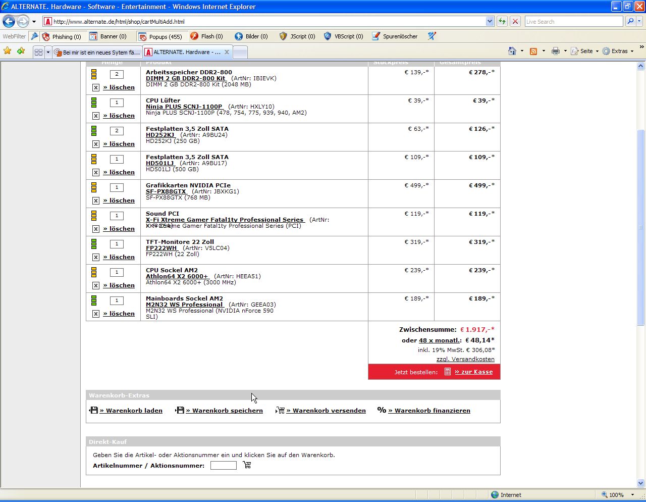Viewport: 646px width, 502px height.
Task: Open the Warenkorb finanzieren link
Action: click(x=429, y=411)
